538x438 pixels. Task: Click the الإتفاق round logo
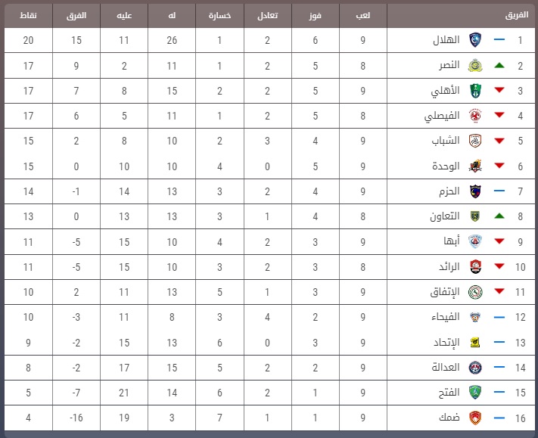475,292
